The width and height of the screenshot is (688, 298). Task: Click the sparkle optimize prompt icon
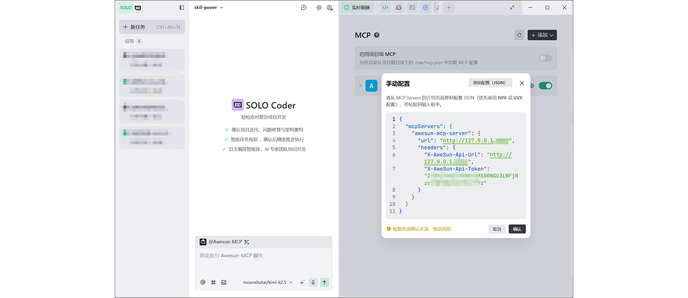[302, 282]
